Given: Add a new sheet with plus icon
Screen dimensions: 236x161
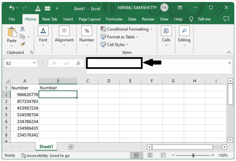Looking at the screenshot, I should (71, 147).
